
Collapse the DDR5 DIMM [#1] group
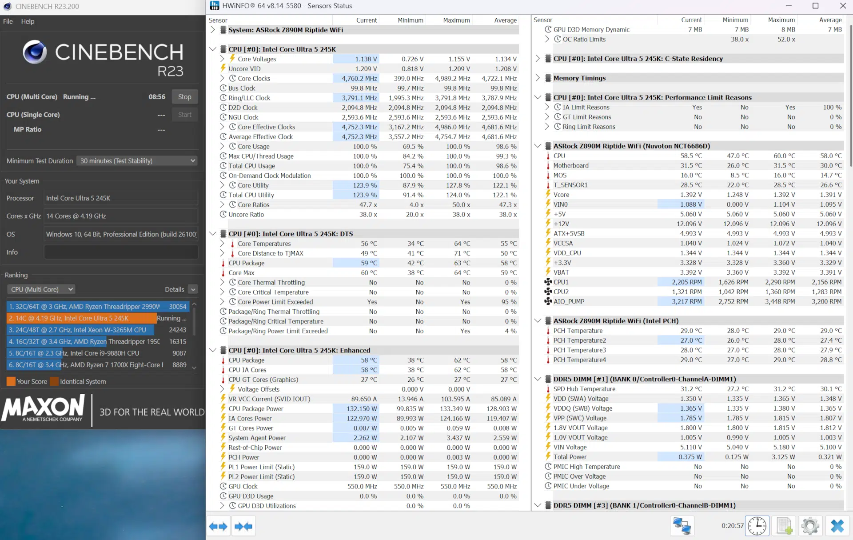click(x=538, y=379)
